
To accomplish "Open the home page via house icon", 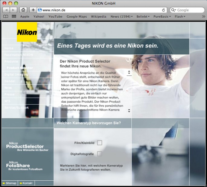I will coord(23,10).
